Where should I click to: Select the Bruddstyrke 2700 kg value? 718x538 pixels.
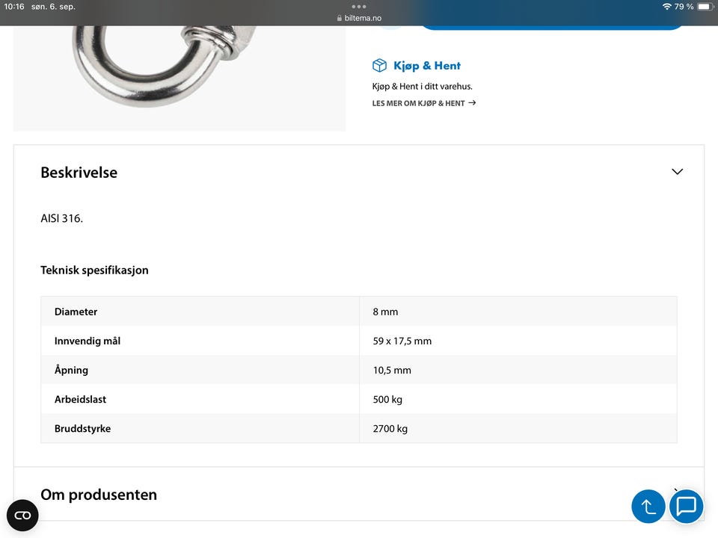point(390,429)
